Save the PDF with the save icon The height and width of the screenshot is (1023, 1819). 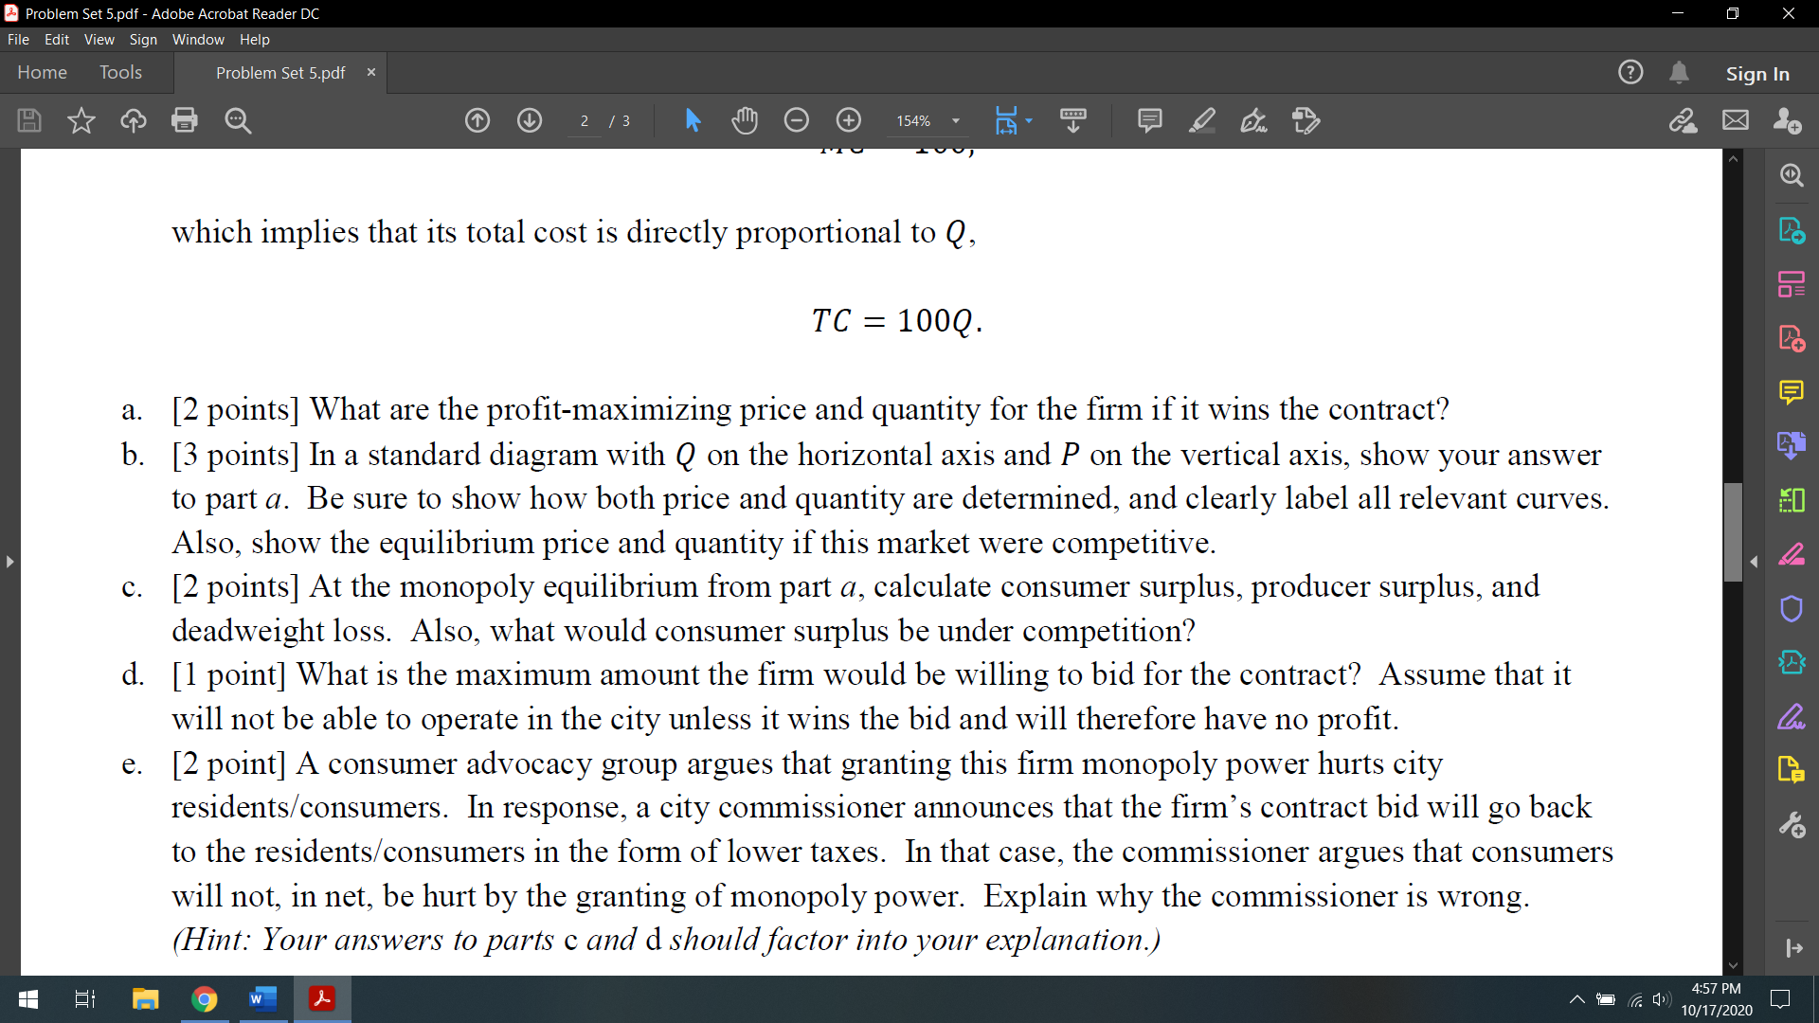pos(28,120)
